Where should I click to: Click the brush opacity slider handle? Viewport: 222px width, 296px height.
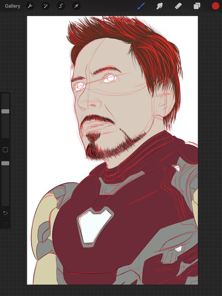5,163
